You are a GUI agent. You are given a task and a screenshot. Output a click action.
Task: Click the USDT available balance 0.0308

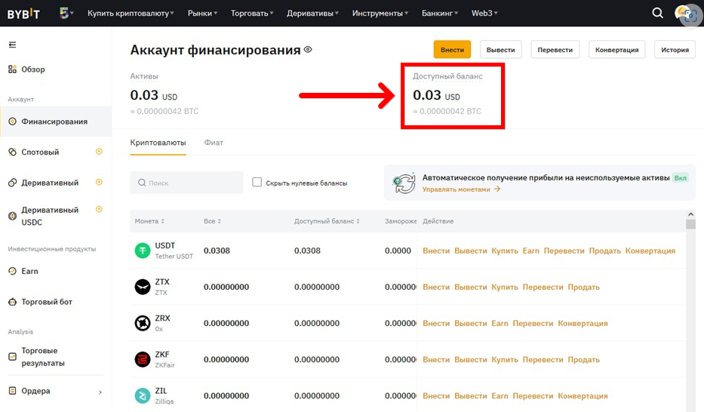(x=308, y=251)
